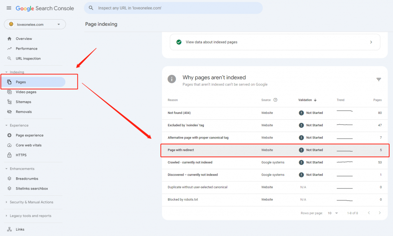
Task: Click the Sitemaps icon
Action: click(9, 102)
